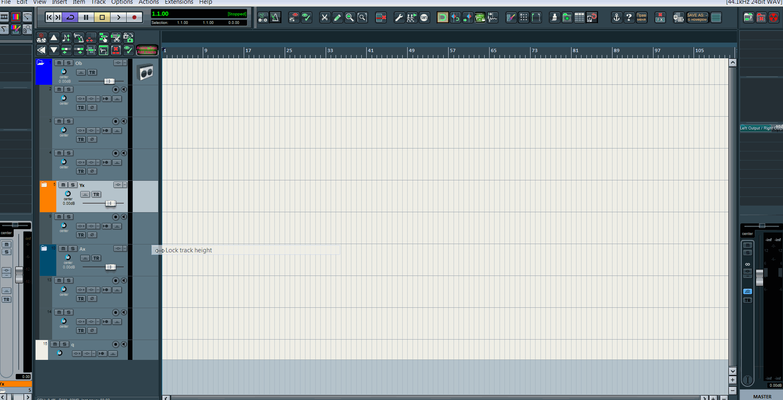Mute the master track in mixer

(747, 245)
